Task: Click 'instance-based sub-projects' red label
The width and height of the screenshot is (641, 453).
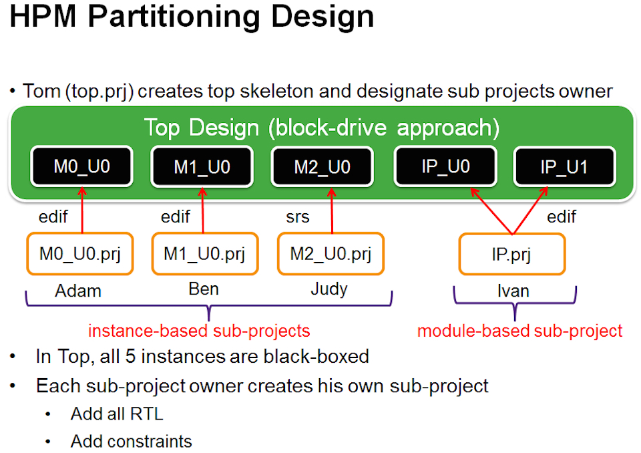Action: coord(199,331)
